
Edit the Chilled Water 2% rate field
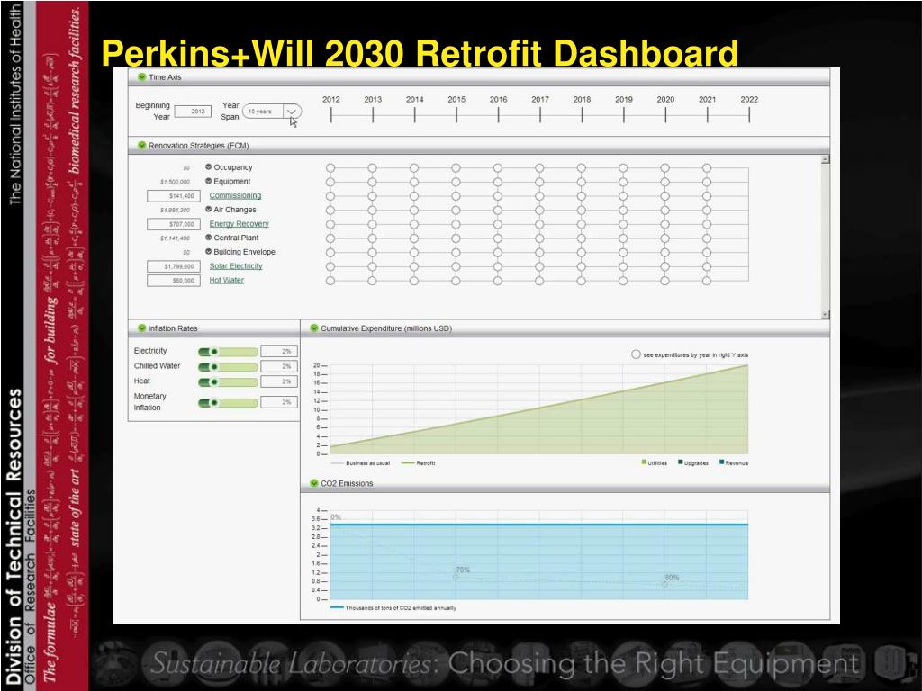click(279, 367)
